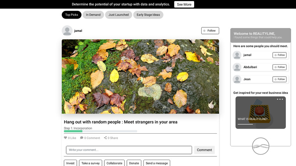Open the autumn leaves post image
This screenshot has height=166, width=296.
tap(140, 76)
